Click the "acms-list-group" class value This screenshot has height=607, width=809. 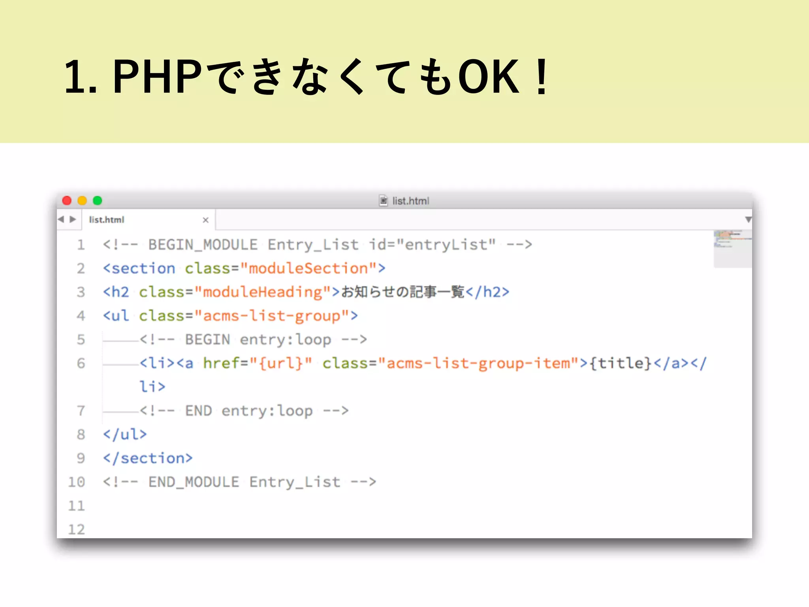tap(272, 316)
